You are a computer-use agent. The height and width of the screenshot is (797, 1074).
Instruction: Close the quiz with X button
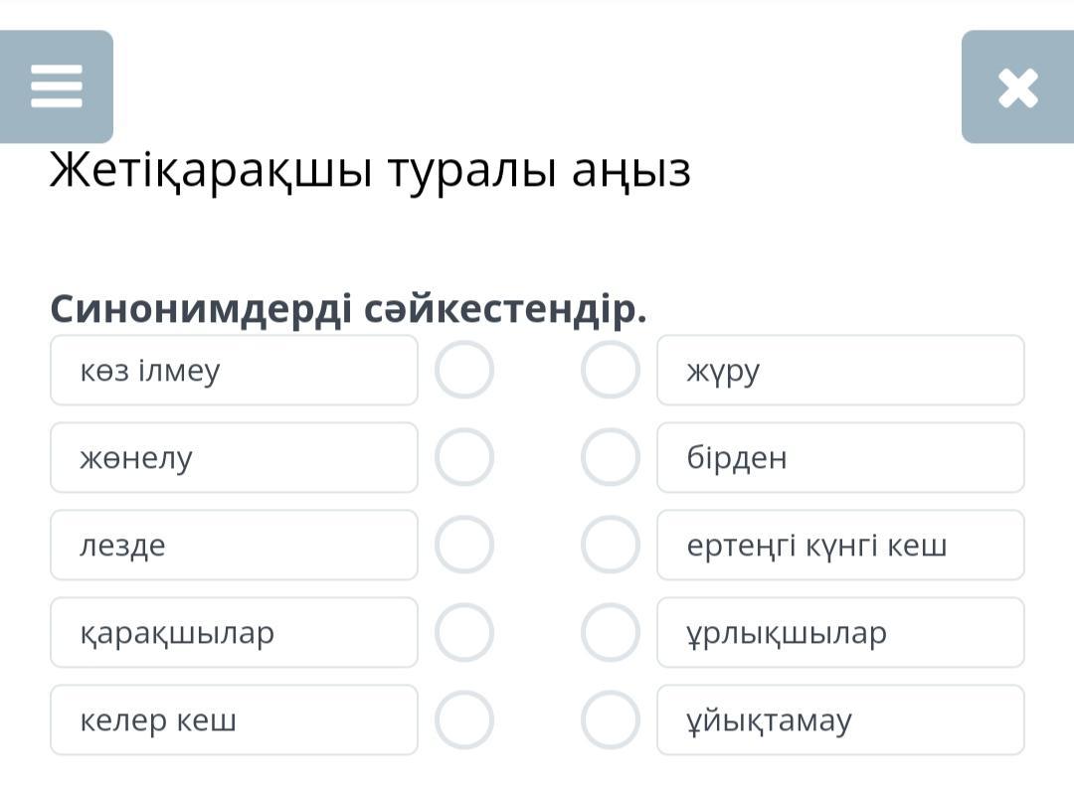pyautogui.click(x=1017, y=87)
